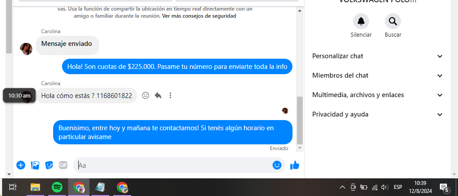
Task: Expand Miembros del chat section
Action: coord(377,75)
